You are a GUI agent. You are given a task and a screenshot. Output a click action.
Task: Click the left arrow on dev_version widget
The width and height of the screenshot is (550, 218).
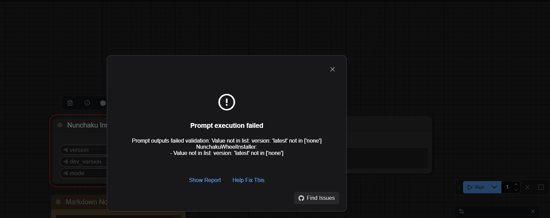point(65,161)
